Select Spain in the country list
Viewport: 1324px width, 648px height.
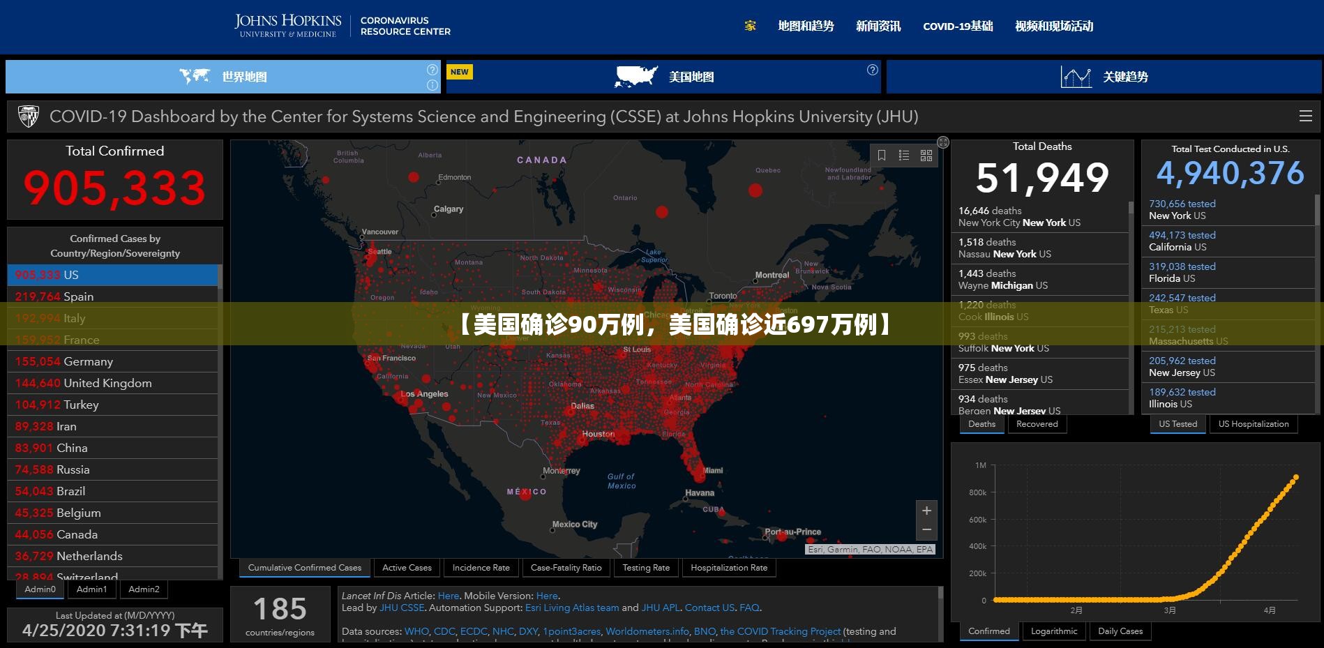coord(112,296)
